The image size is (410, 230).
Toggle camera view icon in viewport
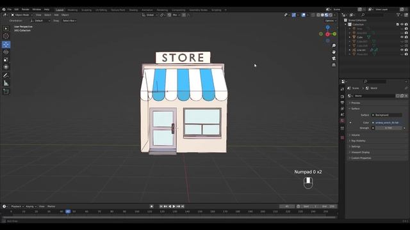pyautogui.click(x=334, y=58)
